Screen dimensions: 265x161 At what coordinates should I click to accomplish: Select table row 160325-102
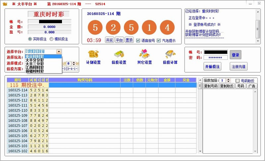102,151
